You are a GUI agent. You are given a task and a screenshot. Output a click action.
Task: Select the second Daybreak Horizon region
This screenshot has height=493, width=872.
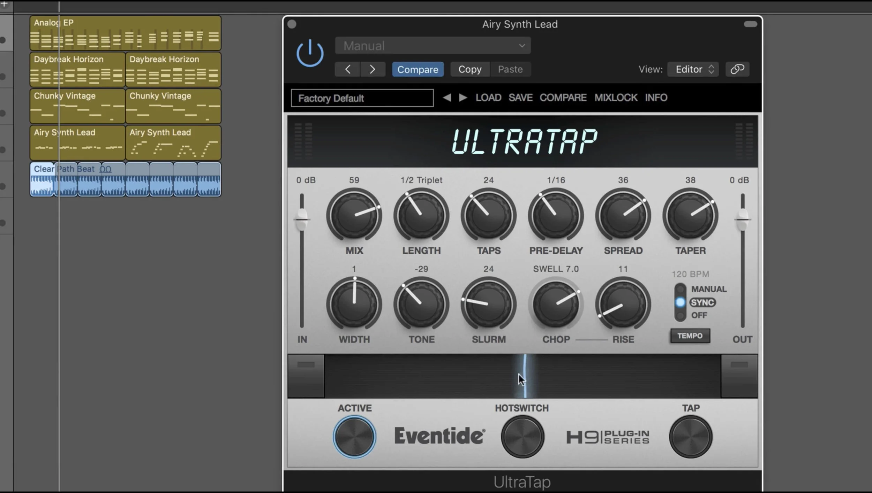pos(173,69)
